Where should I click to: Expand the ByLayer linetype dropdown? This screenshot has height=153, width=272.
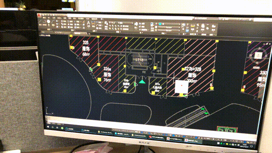tap(169, 27)
